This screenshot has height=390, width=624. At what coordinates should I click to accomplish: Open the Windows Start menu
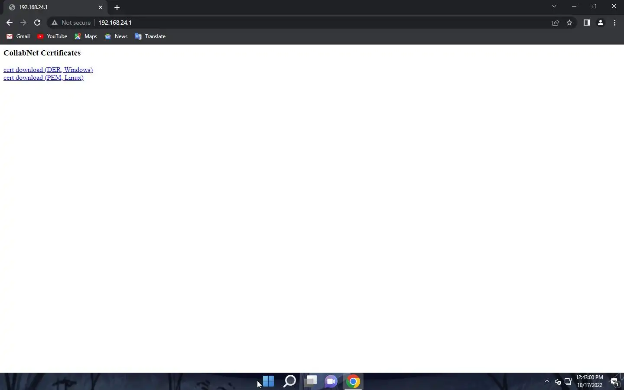pyautogui.click(x=269, y=381)
